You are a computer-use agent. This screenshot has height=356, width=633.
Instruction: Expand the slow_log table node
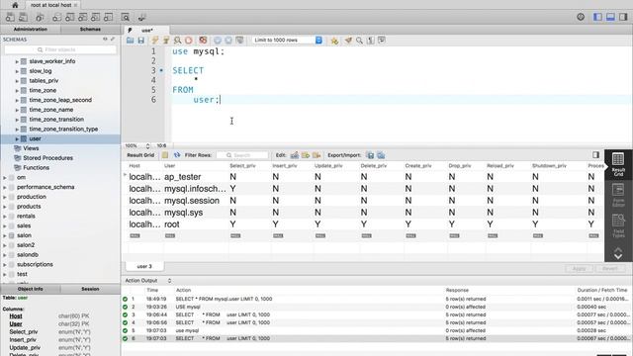click(17, 71)
